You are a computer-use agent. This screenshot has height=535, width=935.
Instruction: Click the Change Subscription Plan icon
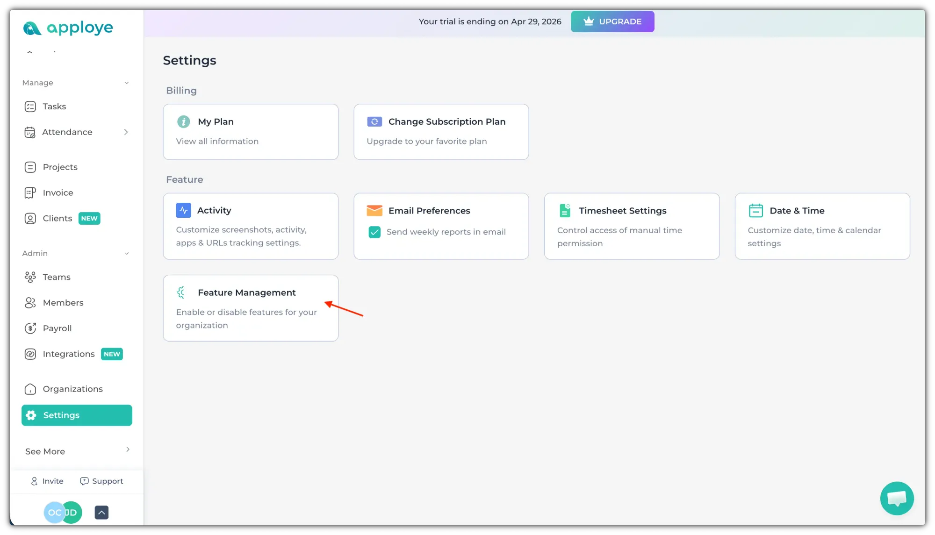click(374, 121)
